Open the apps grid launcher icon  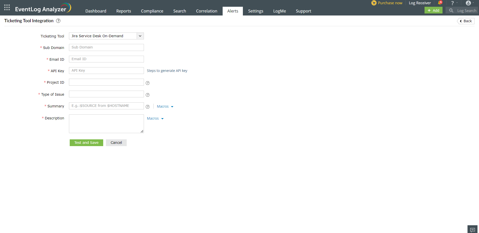[x=7, y=7]
